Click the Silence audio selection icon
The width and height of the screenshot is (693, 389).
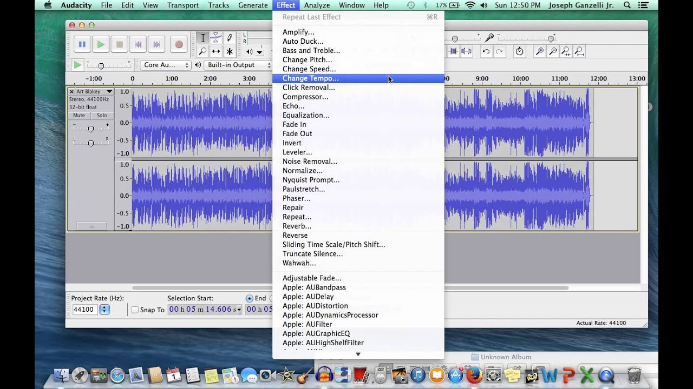tap(466, 51)
